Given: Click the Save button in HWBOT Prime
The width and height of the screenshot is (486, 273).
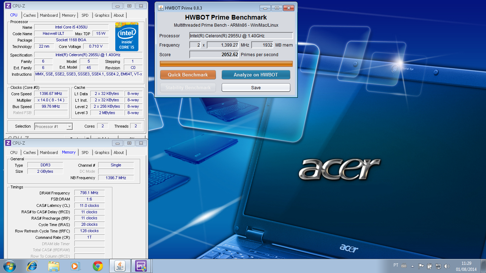Looking at the screenshot, I should [256, 87].
